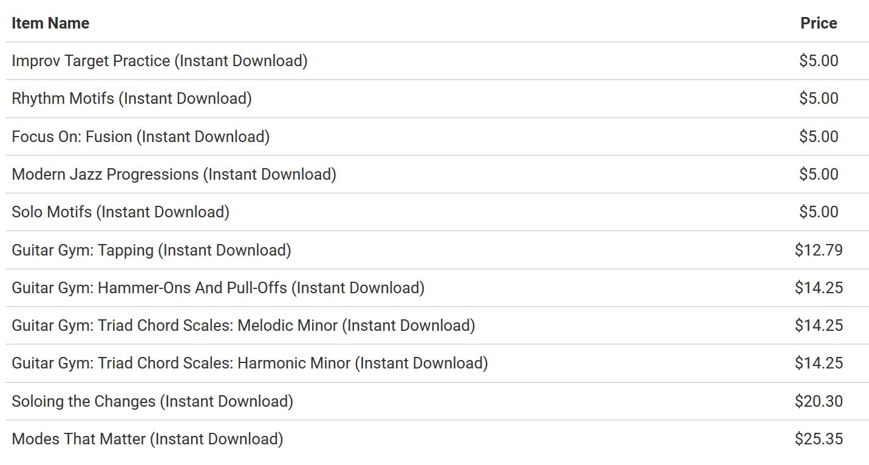Click the $14.25 price for Harmonic Minor
869x465 pixels.
tap(818, 363)
